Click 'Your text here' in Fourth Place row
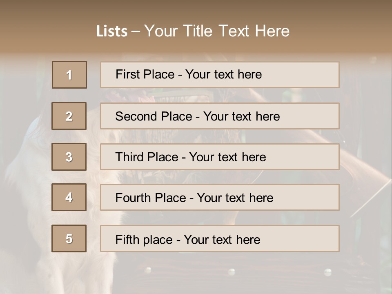 pos(235,198)
